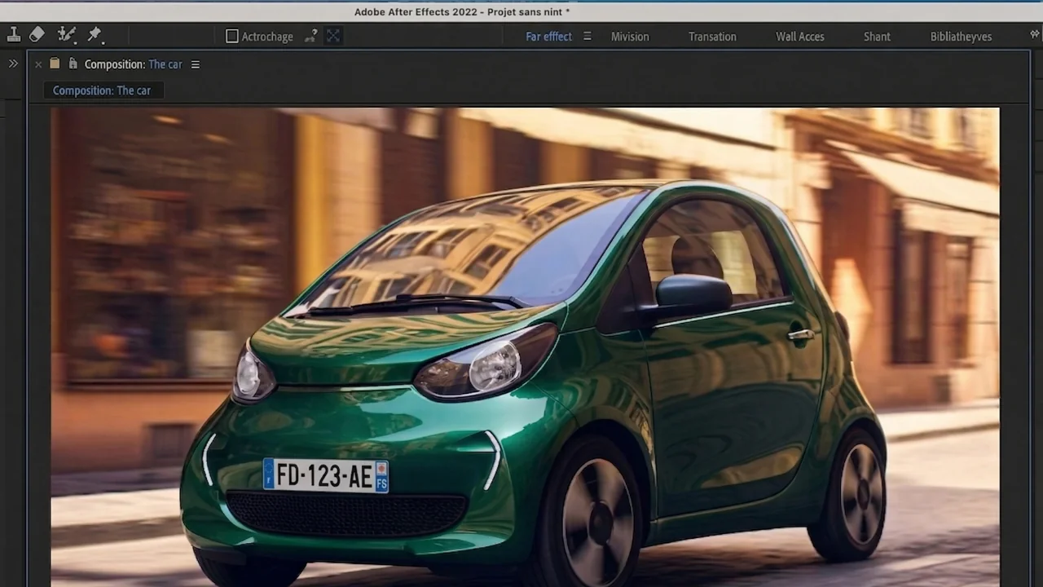Select the Roto Brush tool
Screen dimensions: 1043x587
pyautogui.click(x=66, y=35)
